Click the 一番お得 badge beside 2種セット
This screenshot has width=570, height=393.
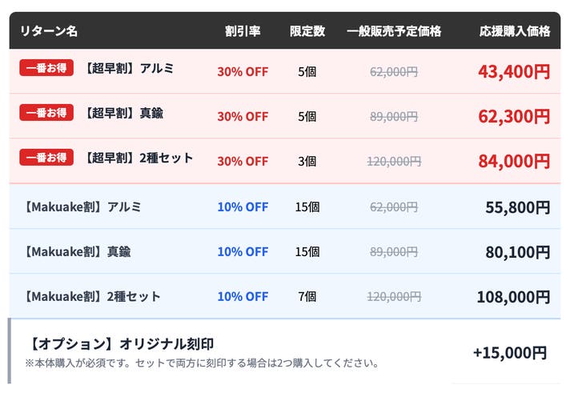[46, 158]
